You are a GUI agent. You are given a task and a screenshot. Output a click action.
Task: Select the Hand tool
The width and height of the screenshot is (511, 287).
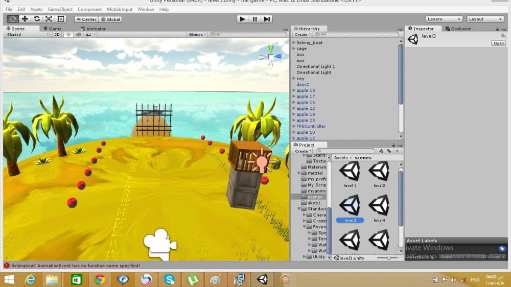click(x=12, y=19)
